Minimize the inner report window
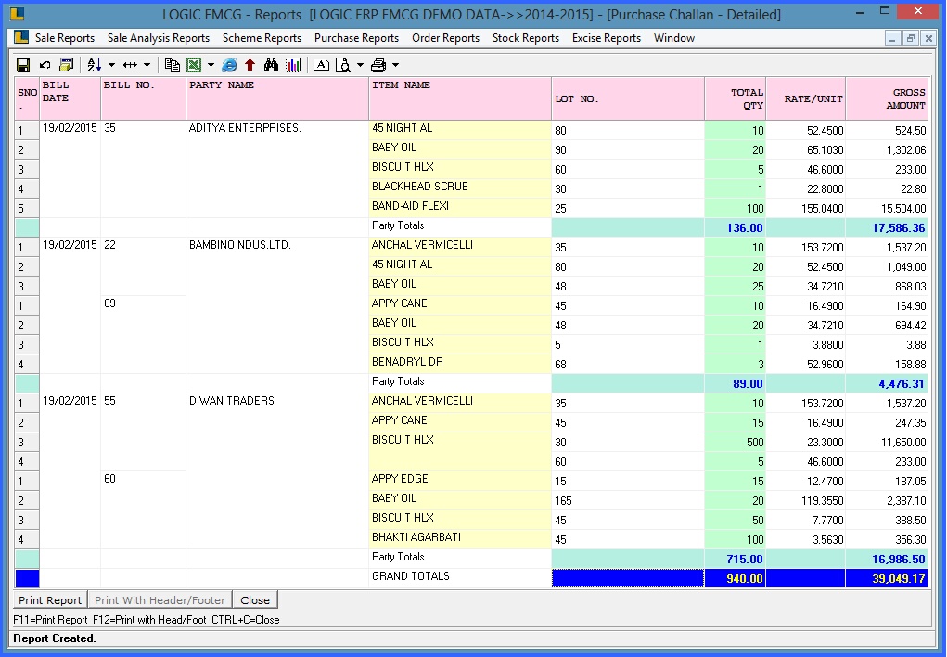 [892, 39]
